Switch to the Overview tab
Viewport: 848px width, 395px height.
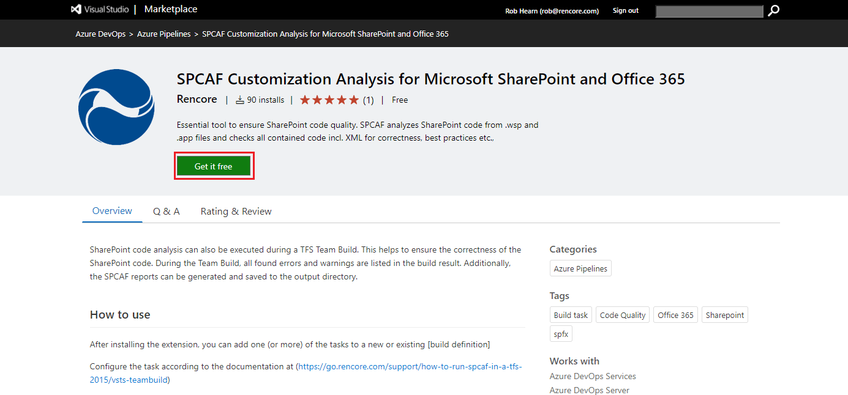[112, 211]
